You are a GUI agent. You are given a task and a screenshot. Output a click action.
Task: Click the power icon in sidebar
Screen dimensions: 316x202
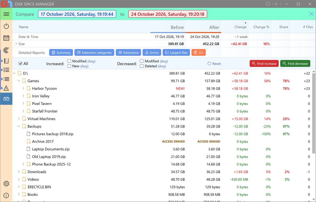(x=6, y=26)
